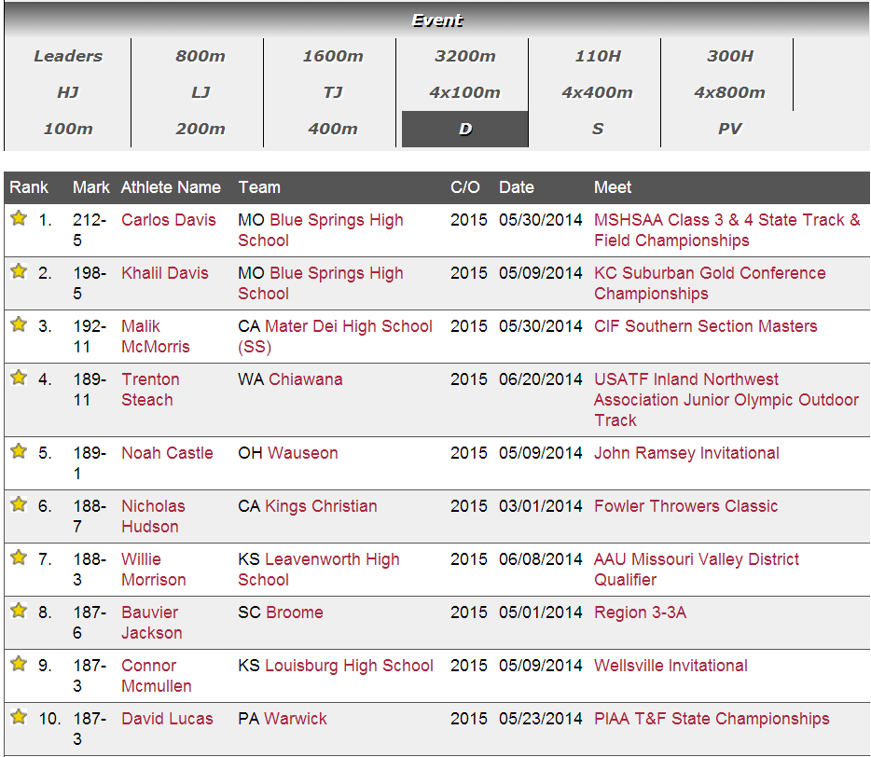Click the Mark column header
The width and height of the screenshot is (871, 757).
(x=90, y=187)
